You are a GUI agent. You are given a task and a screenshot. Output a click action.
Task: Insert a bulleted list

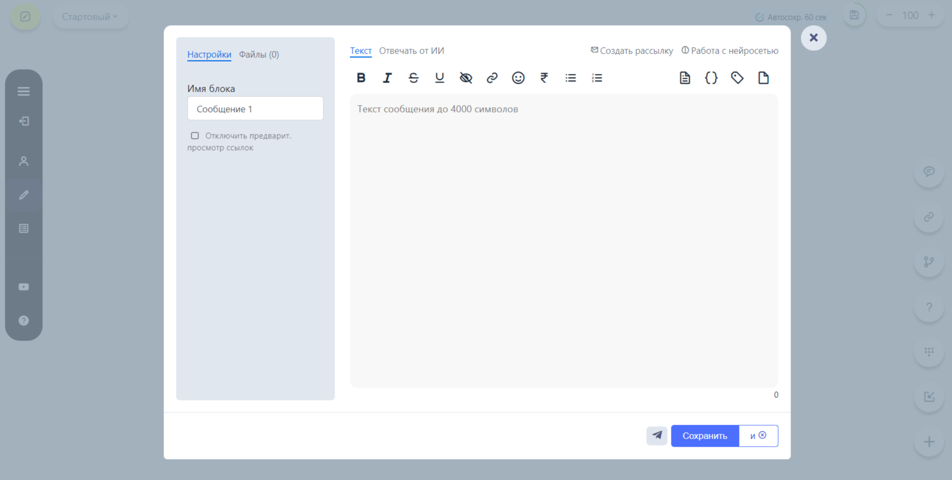click(571, 78)
